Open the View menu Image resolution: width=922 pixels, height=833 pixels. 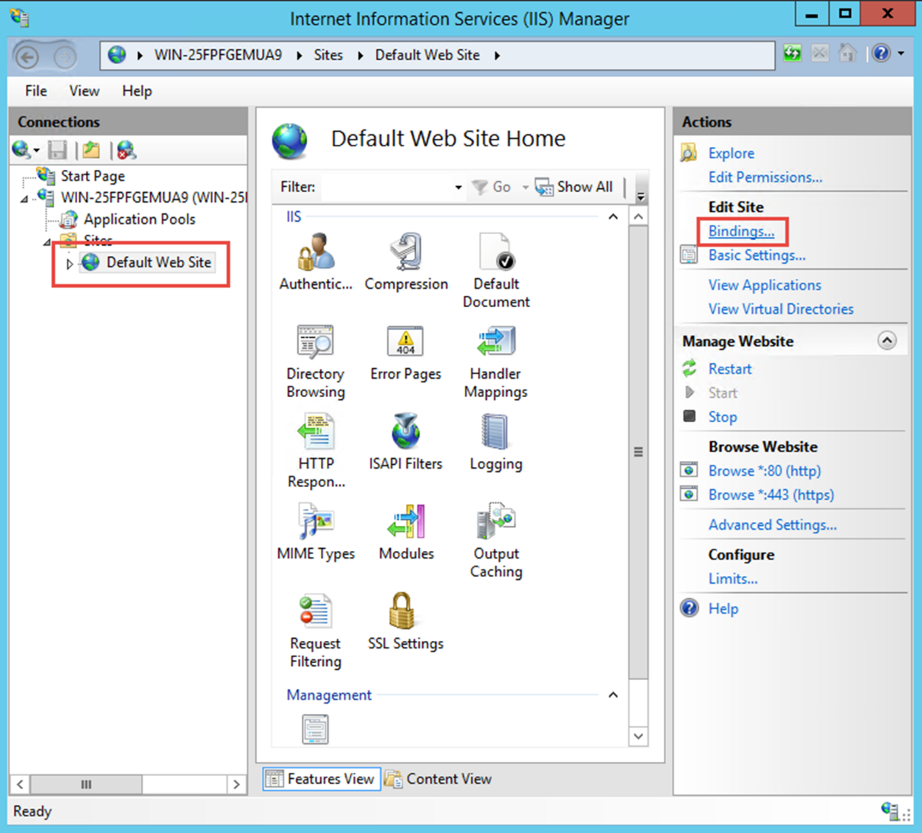84,91
